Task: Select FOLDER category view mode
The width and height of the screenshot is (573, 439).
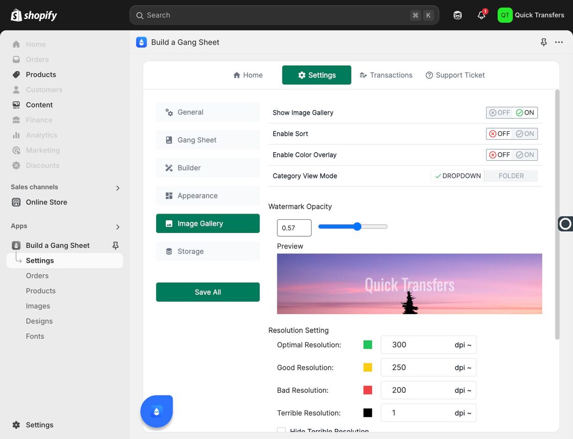Action: point(511,176)
